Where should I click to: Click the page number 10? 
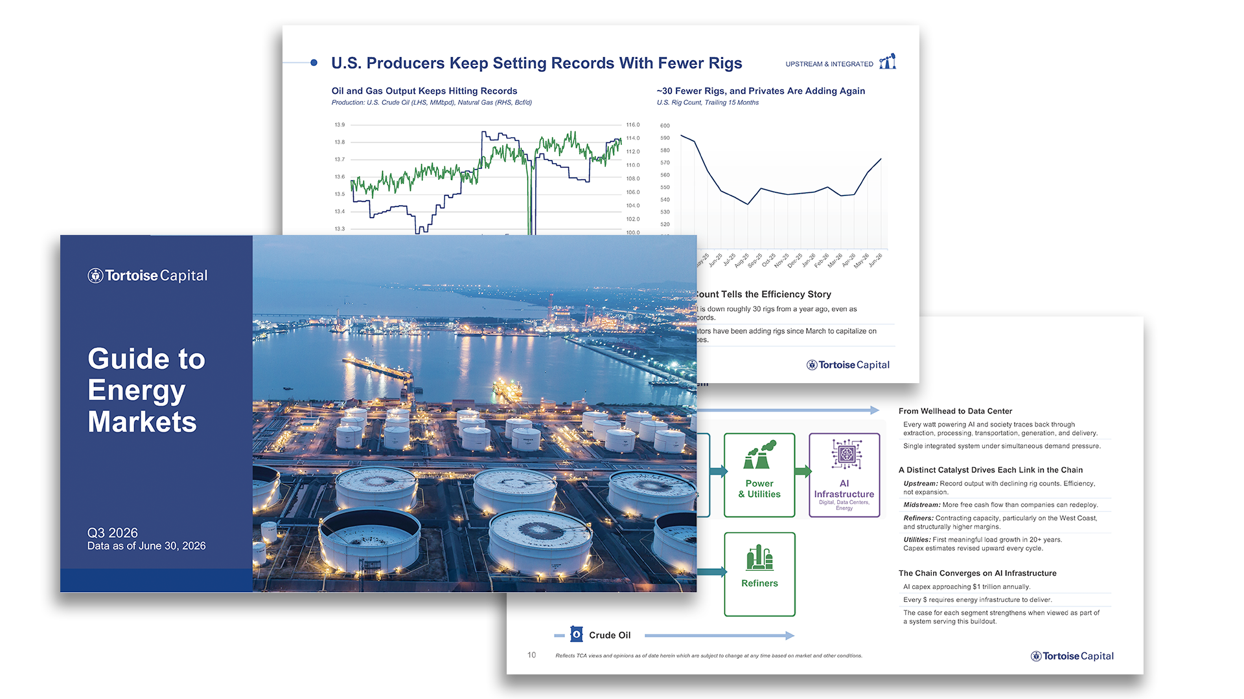pos(531,655)
